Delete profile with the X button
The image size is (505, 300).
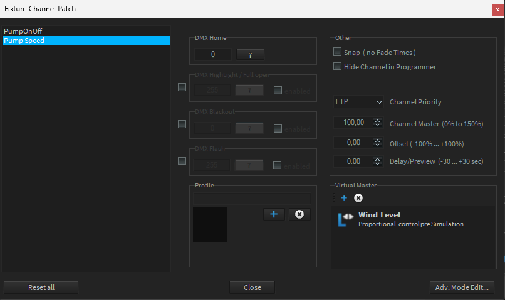click(x=299, y=214)
